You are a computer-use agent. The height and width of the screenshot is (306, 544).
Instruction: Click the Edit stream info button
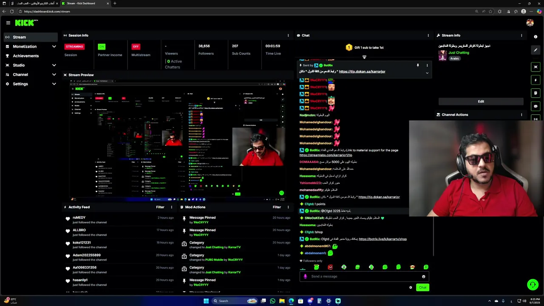[x=481, y=102]
